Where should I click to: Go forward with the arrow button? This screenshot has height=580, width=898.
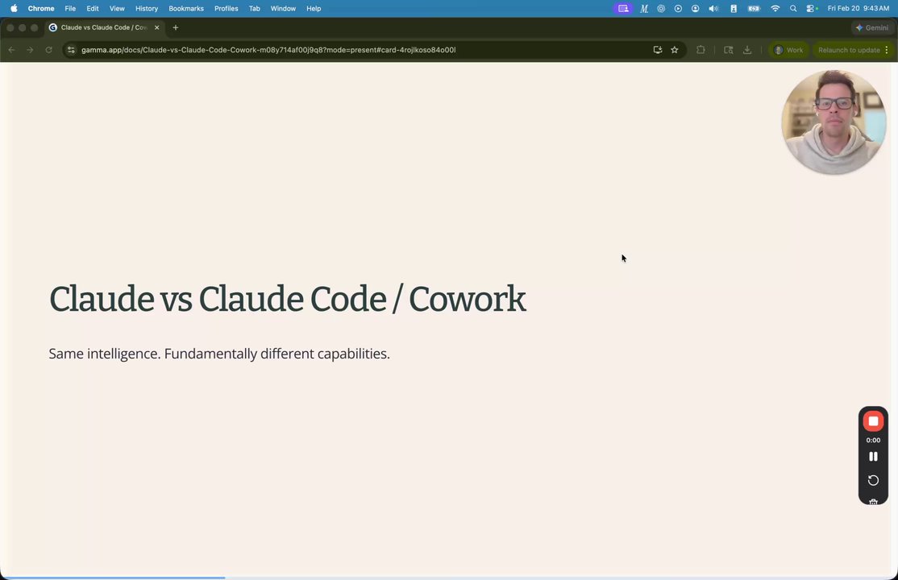(x=30, y=50)
